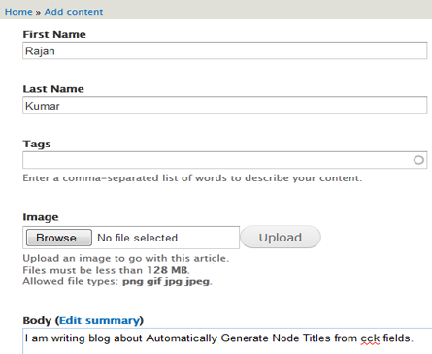Open the Home breadcrumb link
Viewport: 432px width, 354px height.
click(x=18, y=12)
